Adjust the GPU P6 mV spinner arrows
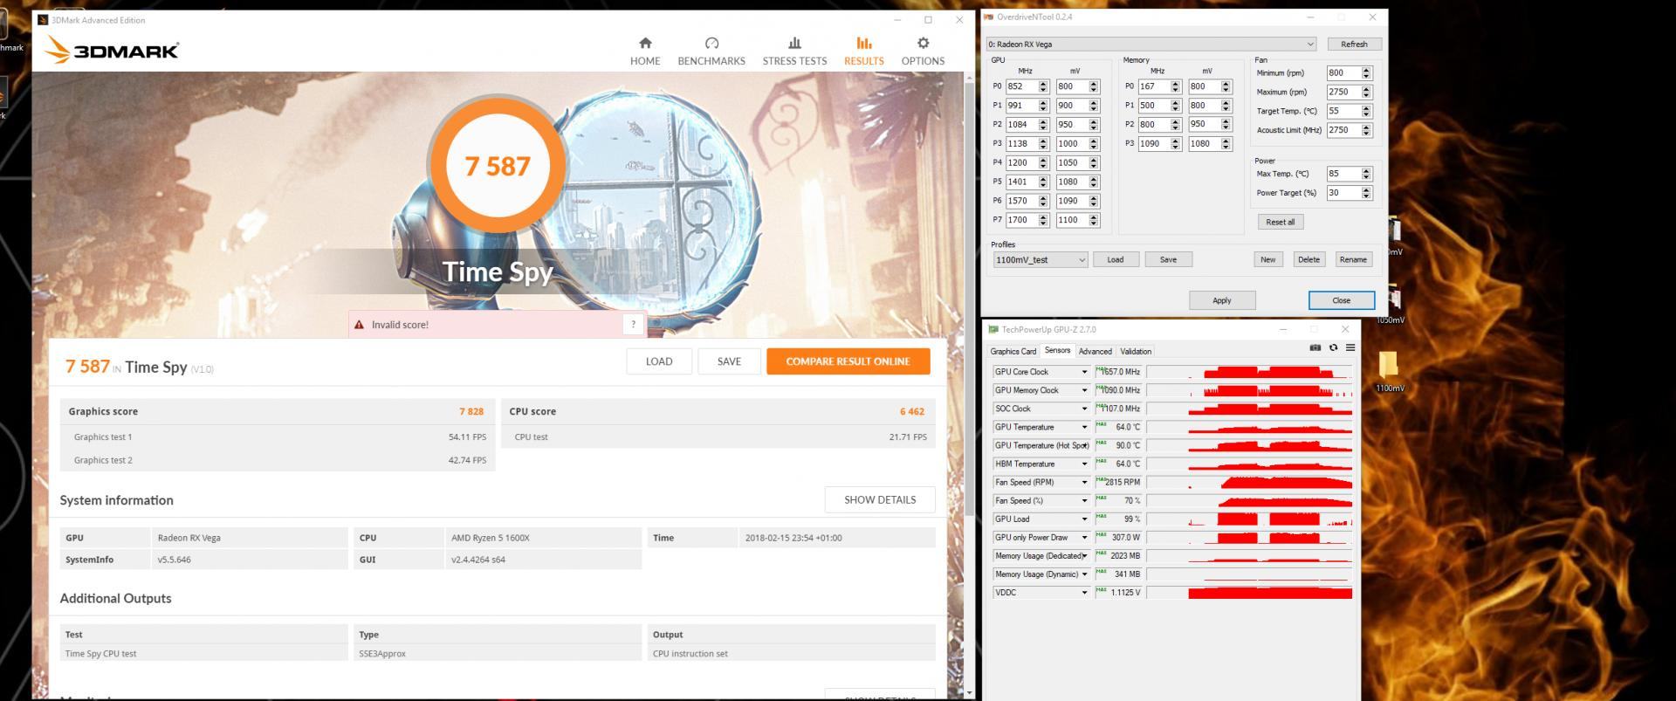Viewport: 1676px width, 701px height. tap(1094, 201)
